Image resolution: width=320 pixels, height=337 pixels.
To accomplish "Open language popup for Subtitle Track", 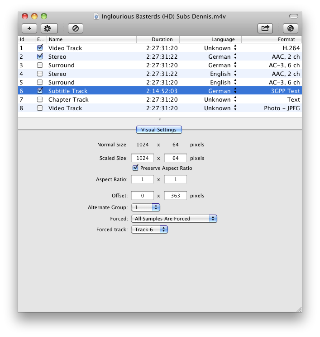I will click(235, 91).
